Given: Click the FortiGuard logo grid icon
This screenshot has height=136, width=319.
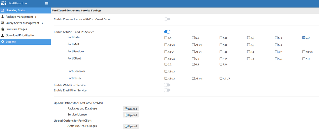Looking at the screenshot, I should pyautogui.click(x=4, y=3).
